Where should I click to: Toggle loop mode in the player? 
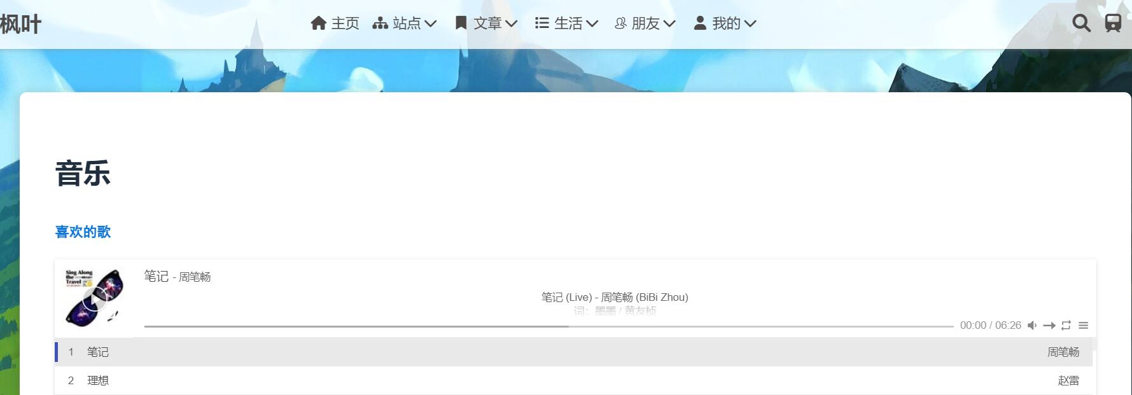pos(1066,326)
